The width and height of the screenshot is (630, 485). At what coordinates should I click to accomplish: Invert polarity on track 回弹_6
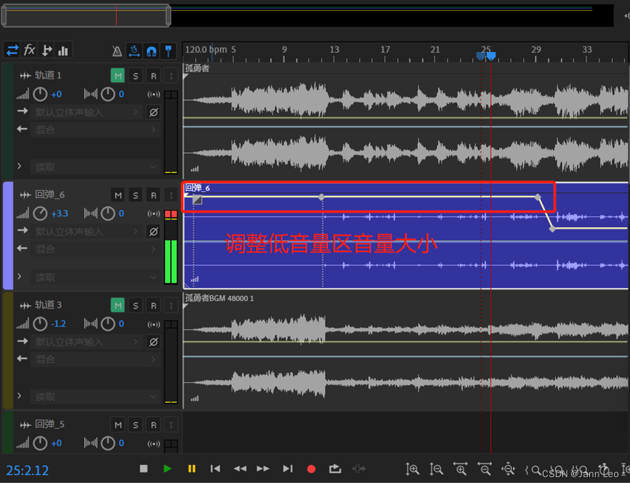pyautogui.click(x=154, y=231)
